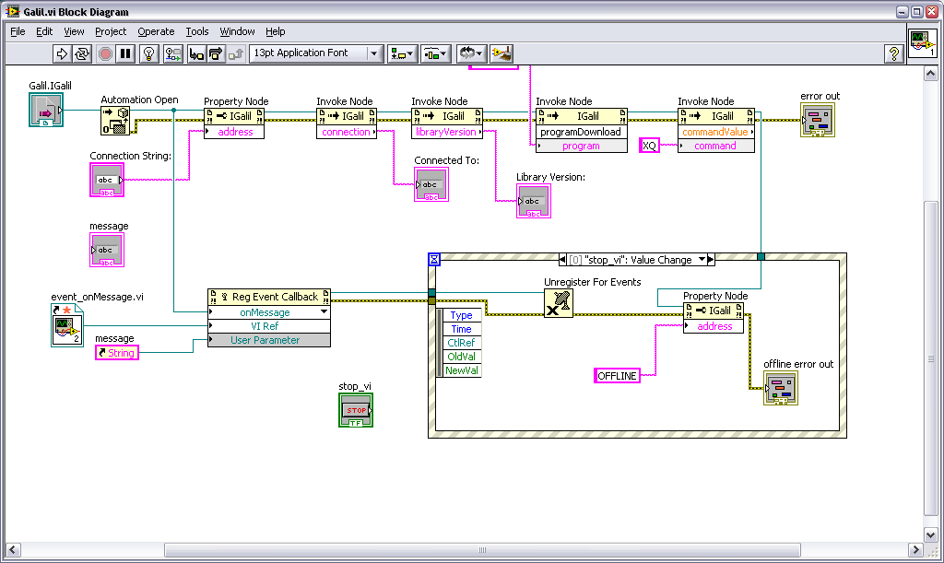
Task: Open the Operate menu
Action: pos(156,31)
